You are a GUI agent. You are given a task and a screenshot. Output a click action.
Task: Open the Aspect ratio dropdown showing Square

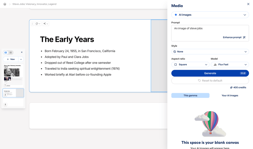click(190, 65)
